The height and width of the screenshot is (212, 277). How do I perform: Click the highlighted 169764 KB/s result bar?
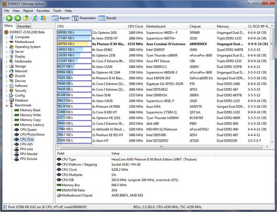(x=74, y=44)
